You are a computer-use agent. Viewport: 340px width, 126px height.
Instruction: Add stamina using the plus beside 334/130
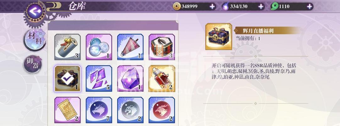[261, 7]
